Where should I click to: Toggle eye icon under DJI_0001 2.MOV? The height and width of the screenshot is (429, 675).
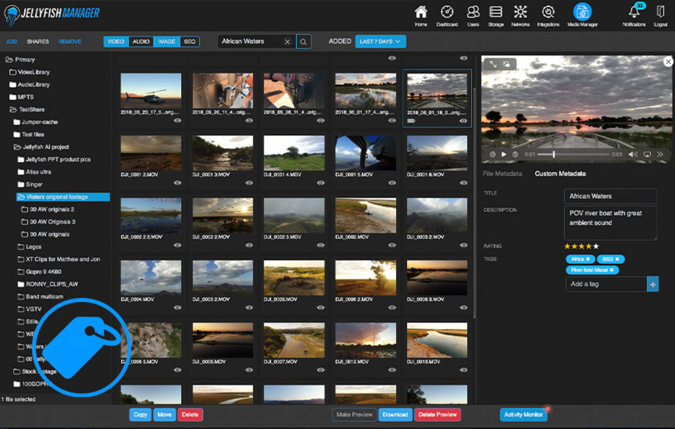tap(177, 183)
